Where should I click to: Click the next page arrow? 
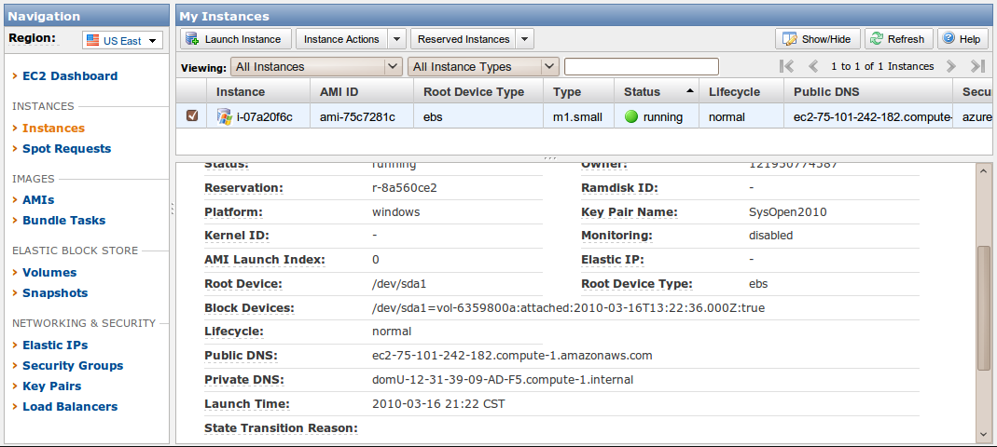[x=951, y=66]
